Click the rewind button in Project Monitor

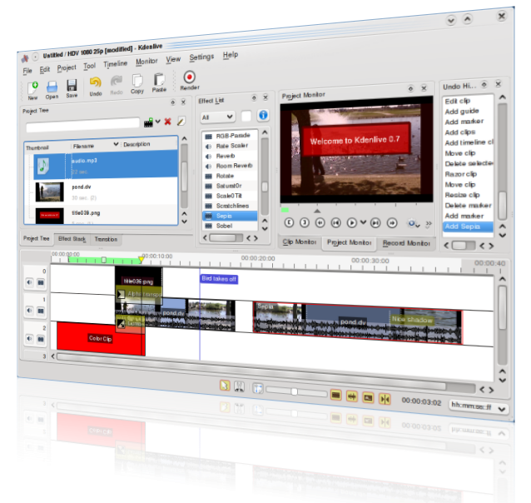tap(320, 222)
